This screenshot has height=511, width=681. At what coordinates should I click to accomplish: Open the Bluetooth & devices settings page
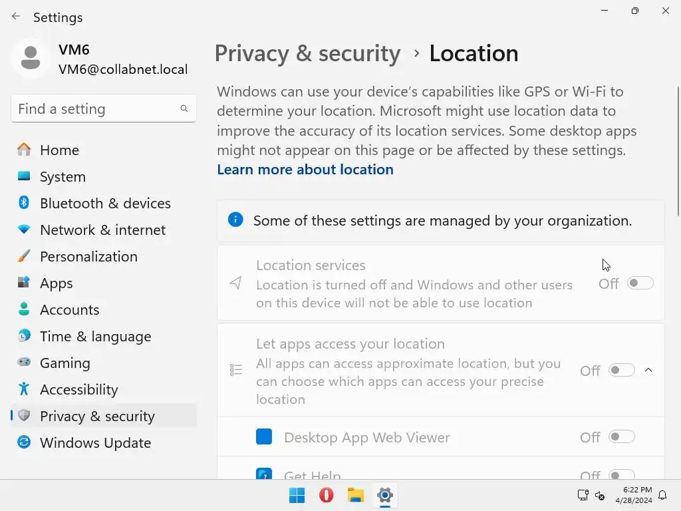point(105,203)
